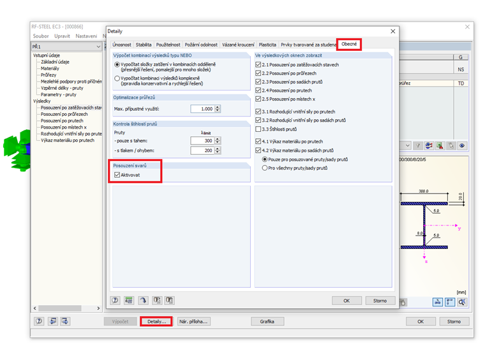This screenshot has width=485, height=363.
Task: Click the blue-red result diagram icon
Action: (429, 146)
